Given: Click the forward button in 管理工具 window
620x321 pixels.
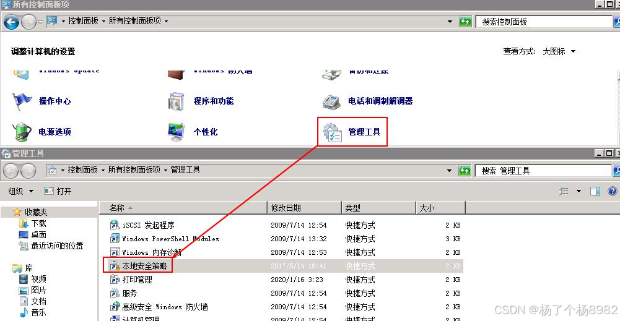Looking at the screenshot, I should (28, 171).
